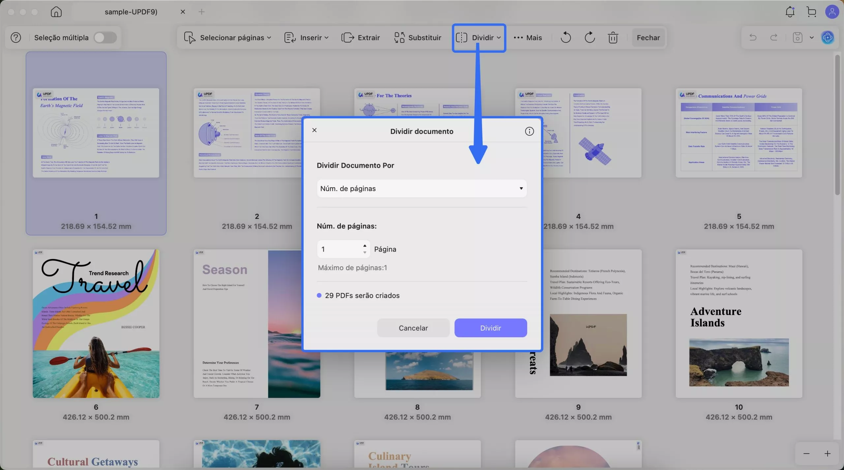Click the rotate counterclockwise icon
Viewport: 844px width, 470px height.
(566, 38)
